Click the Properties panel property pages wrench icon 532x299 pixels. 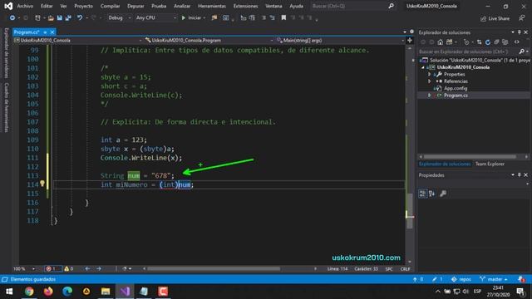443,194
